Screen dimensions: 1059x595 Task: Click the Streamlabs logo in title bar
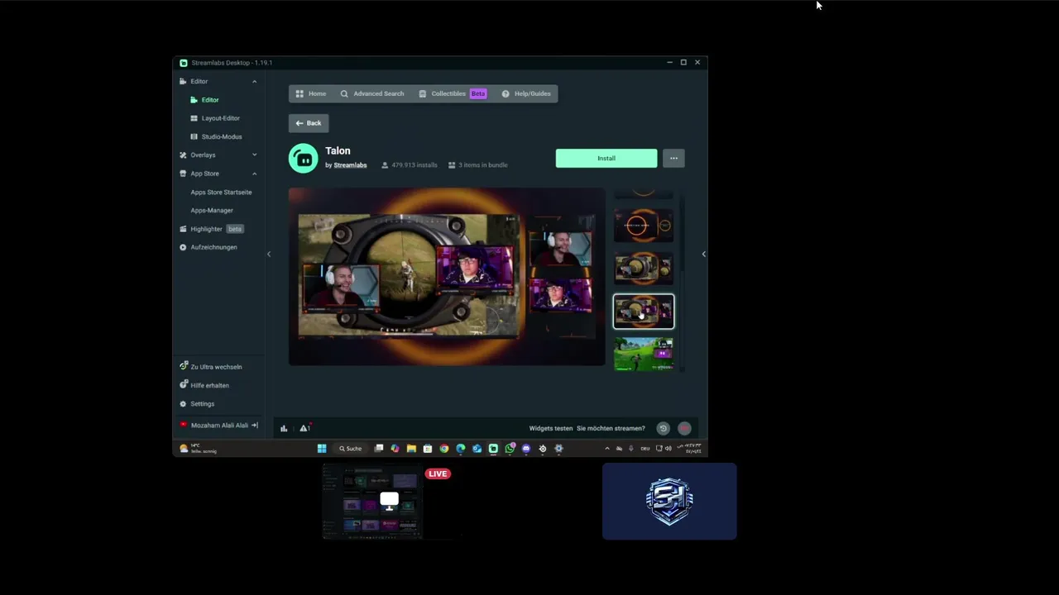(x=184, y=63)
